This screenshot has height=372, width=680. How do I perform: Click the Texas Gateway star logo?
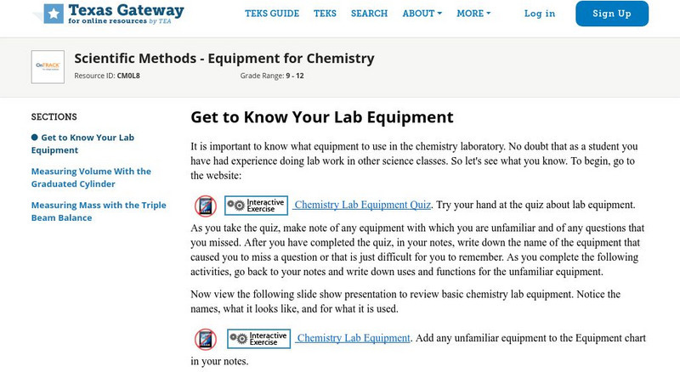click(x=54, y=14)
